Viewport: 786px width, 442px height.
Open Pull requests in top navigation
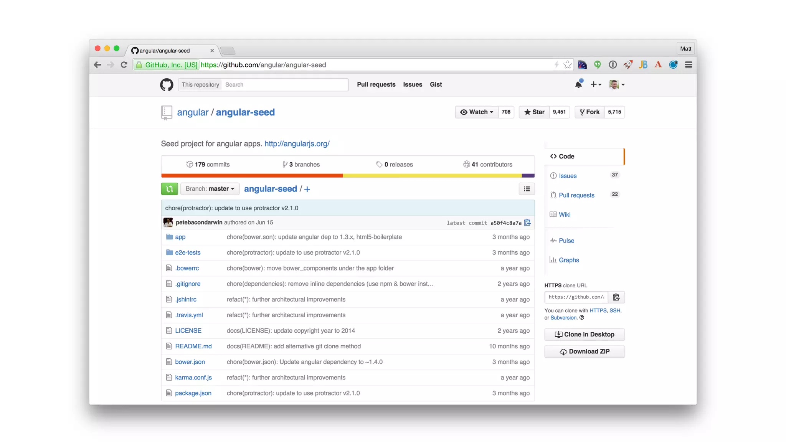pyautogui.click(x=376, y=84)
